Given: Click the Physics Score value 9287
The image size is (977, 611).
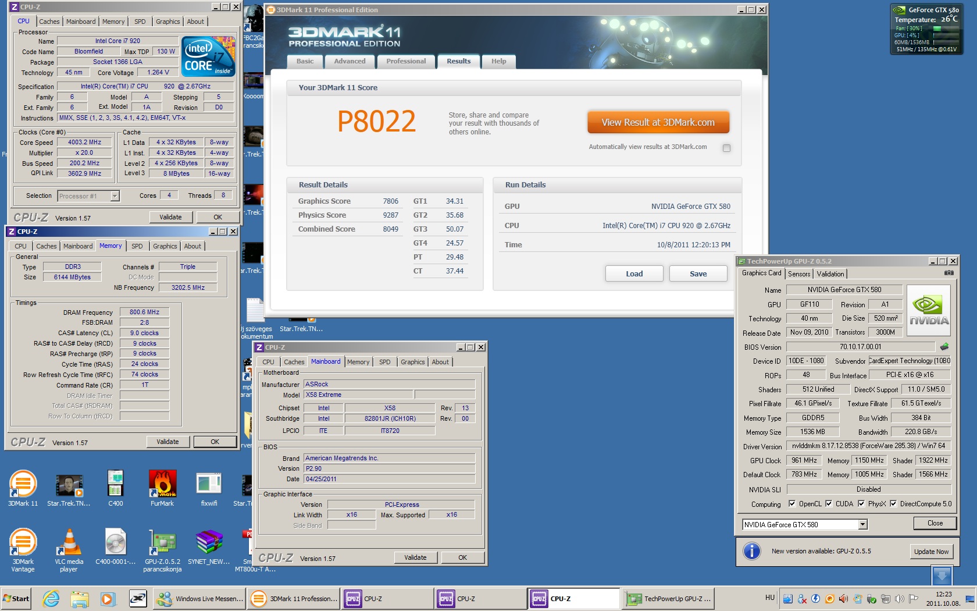Looking at the screenshot, I should [x=391, y=215].
